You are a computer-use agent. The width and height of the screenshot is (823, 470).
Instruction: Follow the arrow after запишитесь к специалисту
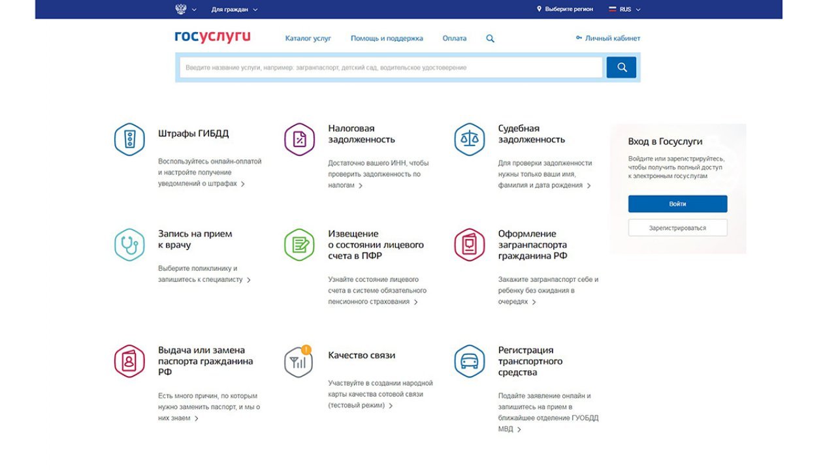pos(249,280)
